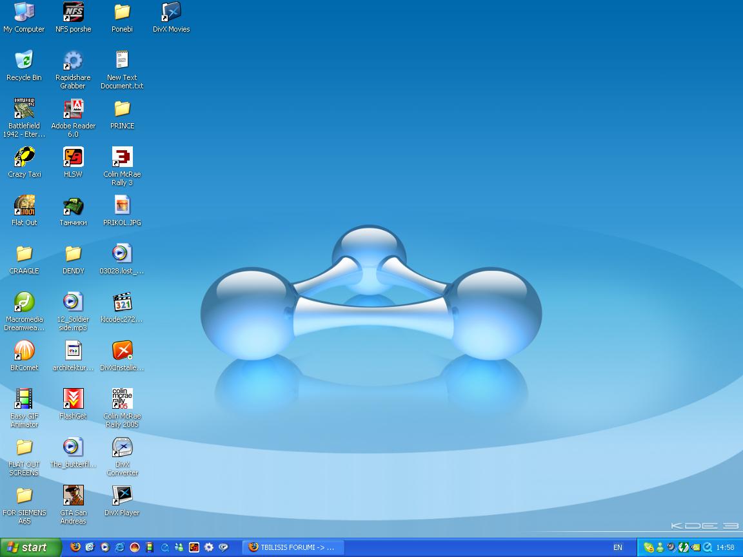The width and height of the screenshot is (743, 557).
Task: Click the Macromedia Dreamweaver desktop icon
Action: 24,311
